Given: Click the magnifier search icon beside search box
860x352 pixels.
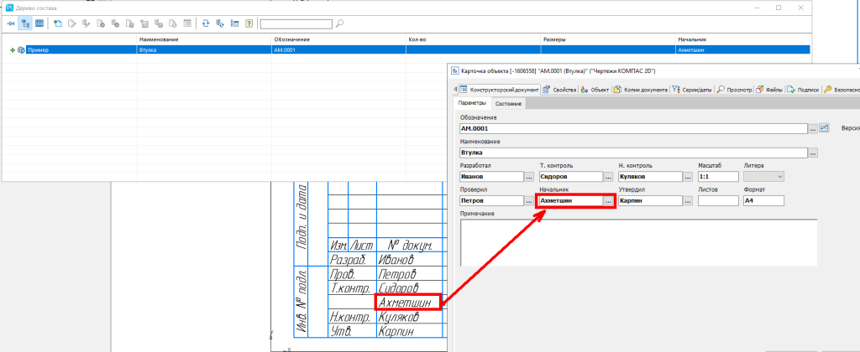Looking at the screenshot, I should pos(339,24).
